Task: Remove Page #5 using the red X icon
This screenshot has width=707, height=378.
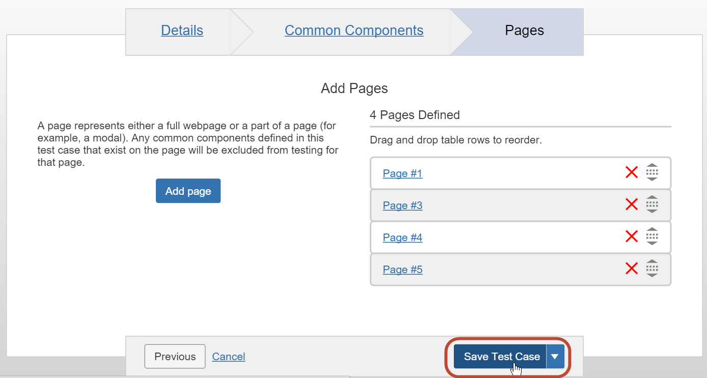Action: (x=632, y=269)
